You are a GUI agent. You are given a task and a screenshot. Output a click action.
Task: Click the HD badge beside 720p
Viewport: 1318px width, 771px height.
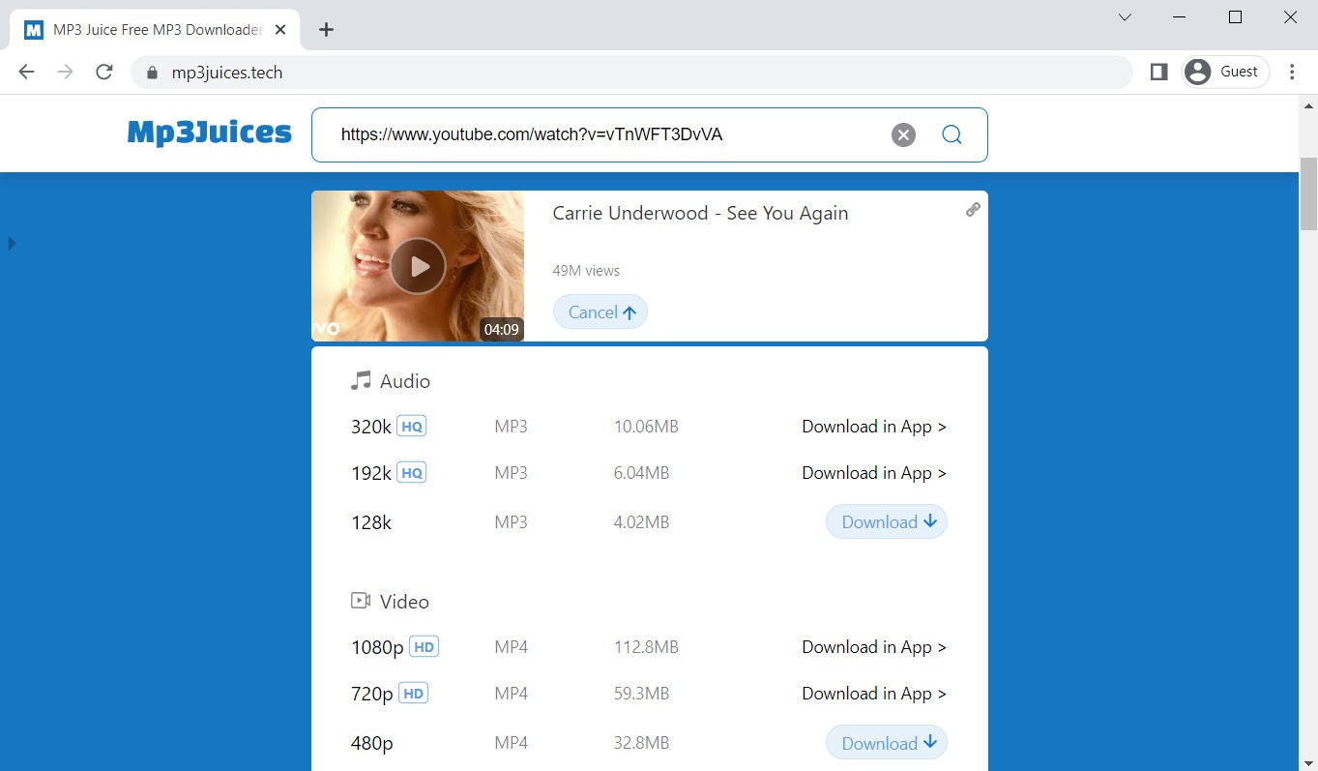pyautogui.click(x=413, y=693)
